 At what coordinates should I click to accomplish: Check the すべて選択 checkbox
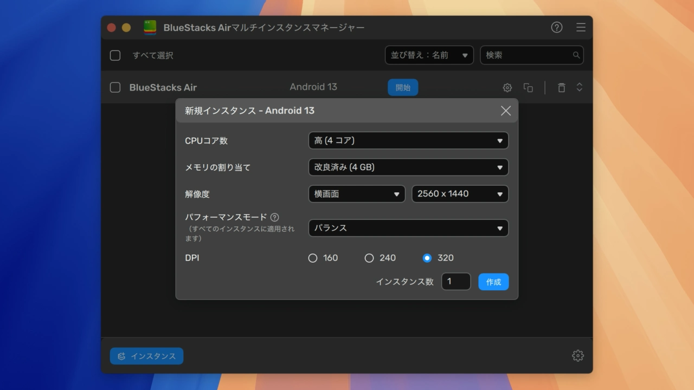point(115,55)
